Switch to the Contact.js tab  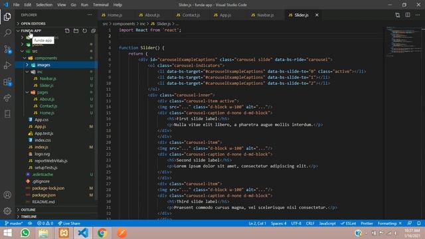191,15
